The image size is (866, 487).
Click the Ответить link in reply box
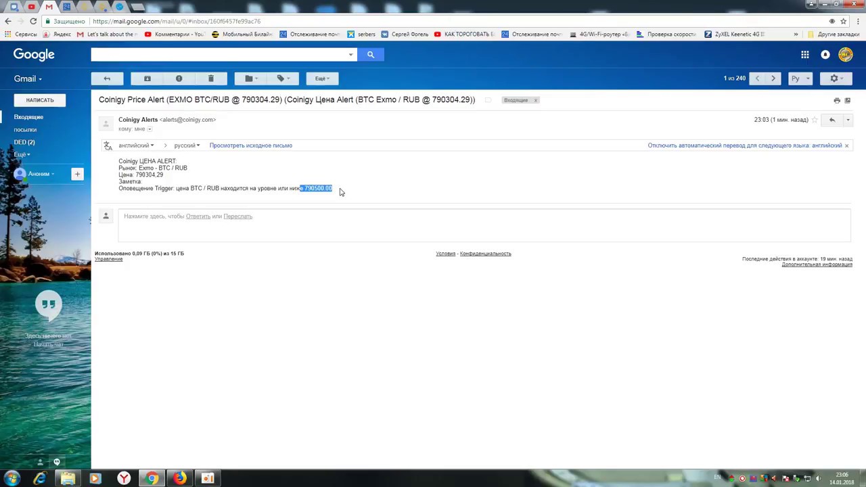198,216
